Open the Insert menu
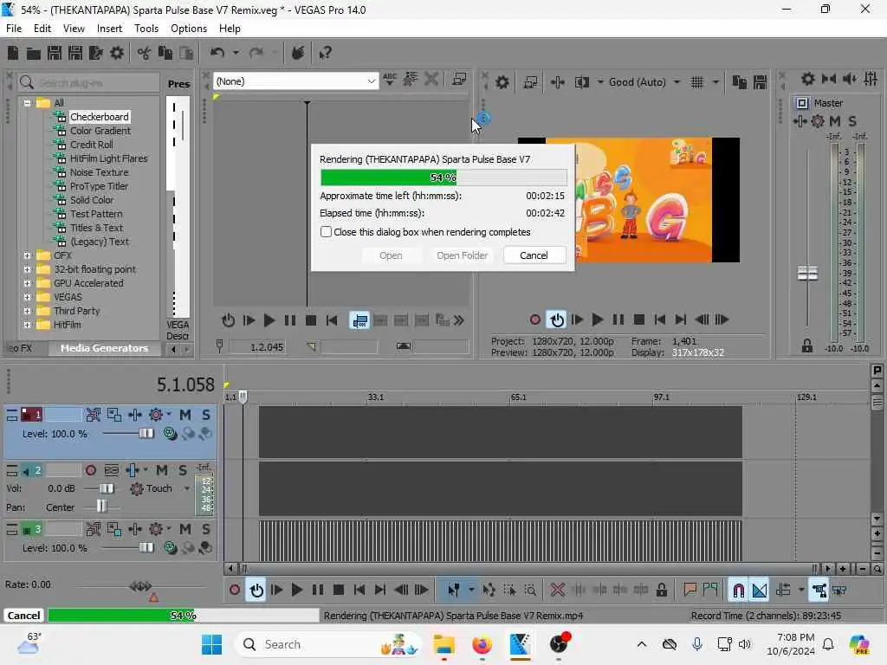This screenshot has height=665, width=887. pyautogui.click(x=109, y=29)
